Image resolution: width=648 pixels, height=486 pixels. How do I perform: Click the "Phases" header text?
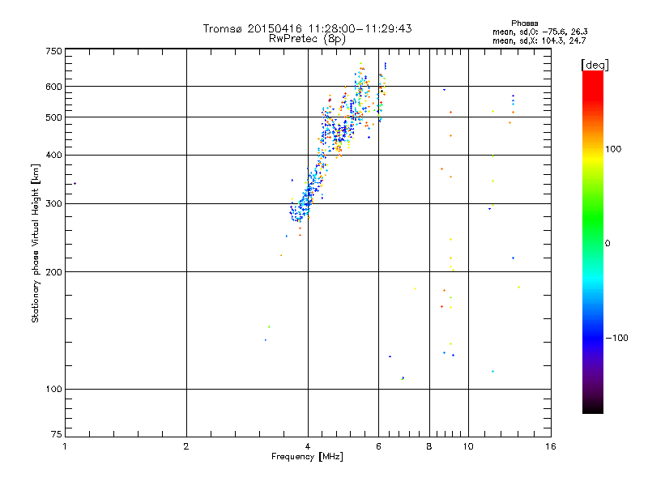[524, 23]
